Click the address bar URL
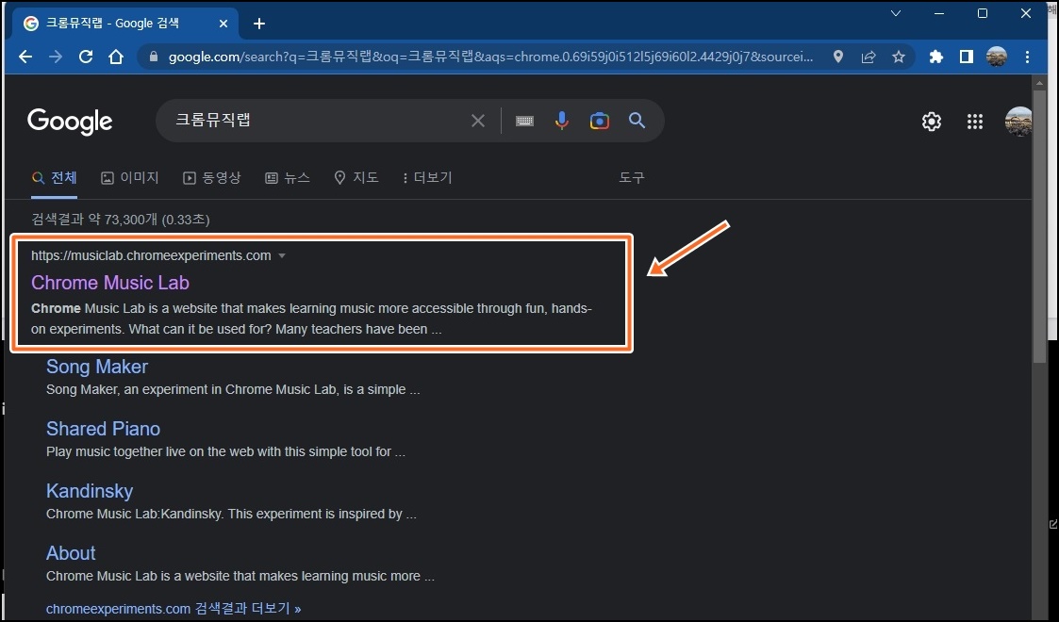Image resolution: width=1059 pixels, height=622 pixels. [x=490, y=57]
